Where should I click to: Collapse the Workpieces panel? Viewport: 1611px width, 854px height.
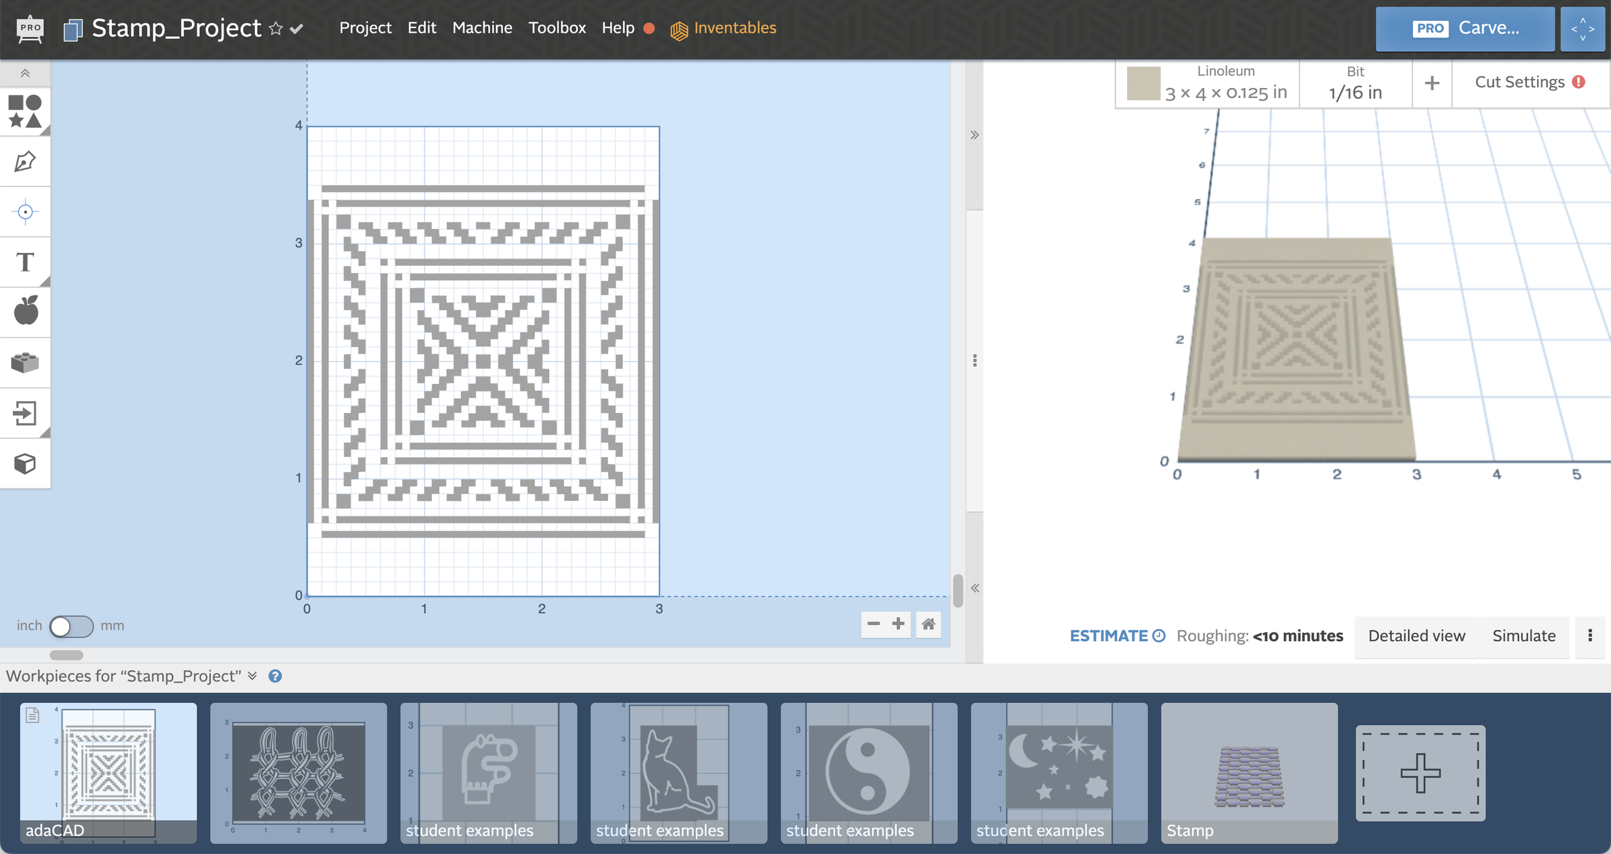click(x=252, y=676)
